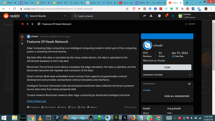Image resolution: width=215 pixels, height=121 pixels.
Task: Switch to the Submi browser tab
Action: [x=27, y=3]
